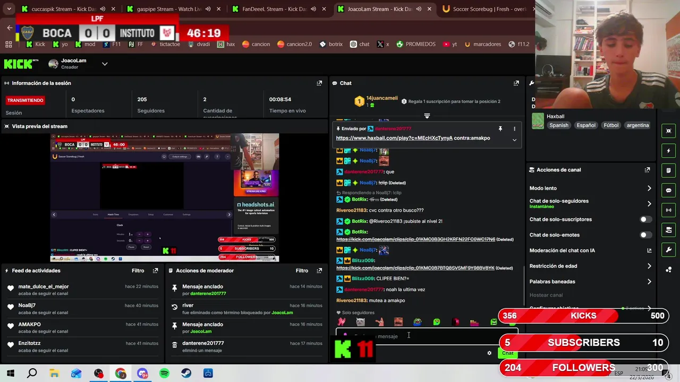Open the Spotify taskbar icon
680x382 pixels.
tap(164, 374)
